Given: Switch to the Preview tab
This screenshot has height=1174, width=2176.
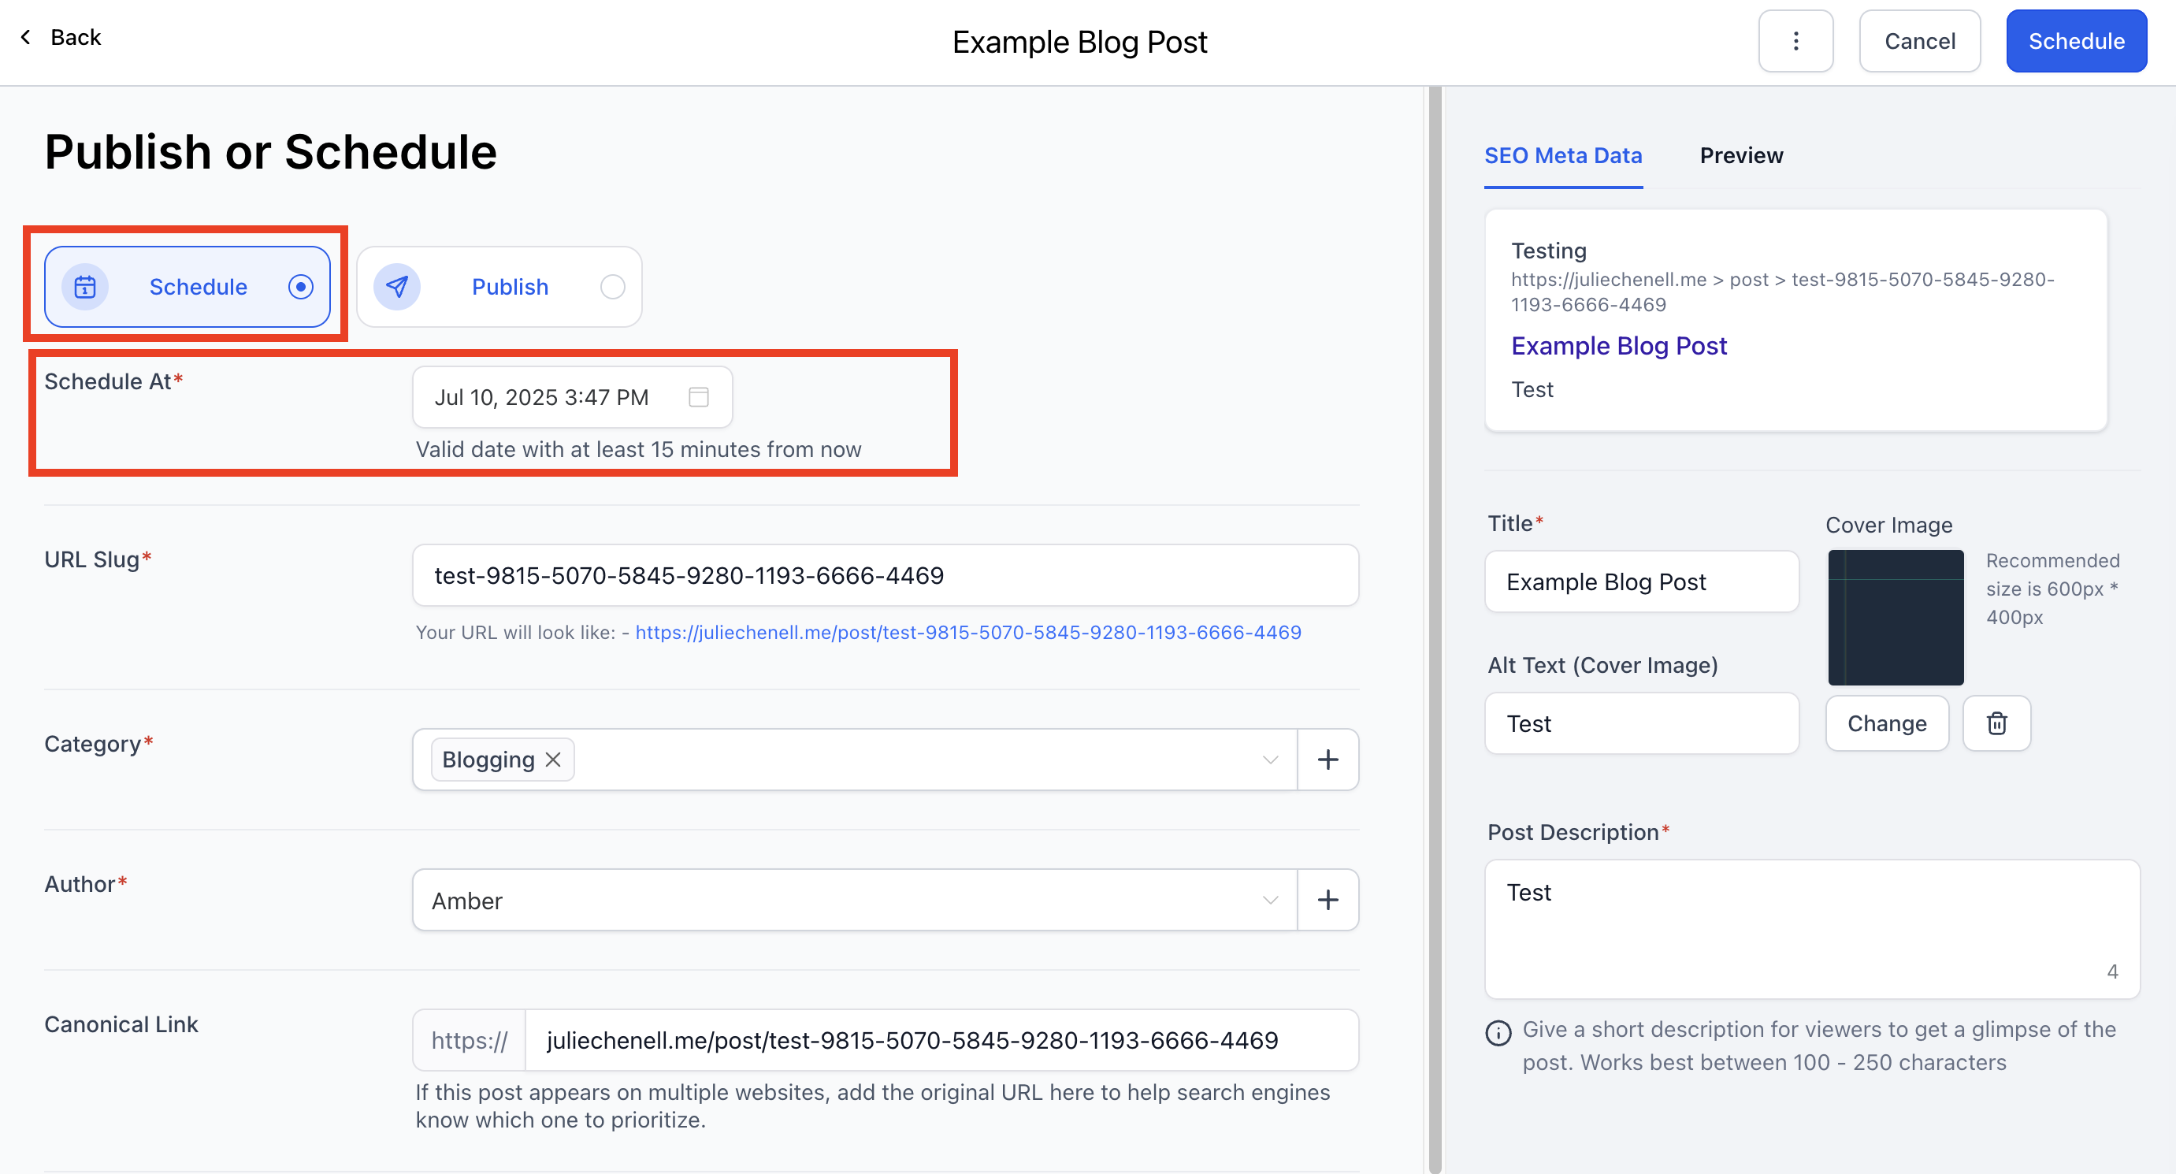Looking at the screenshot, I should click(x=1741, y=155).
